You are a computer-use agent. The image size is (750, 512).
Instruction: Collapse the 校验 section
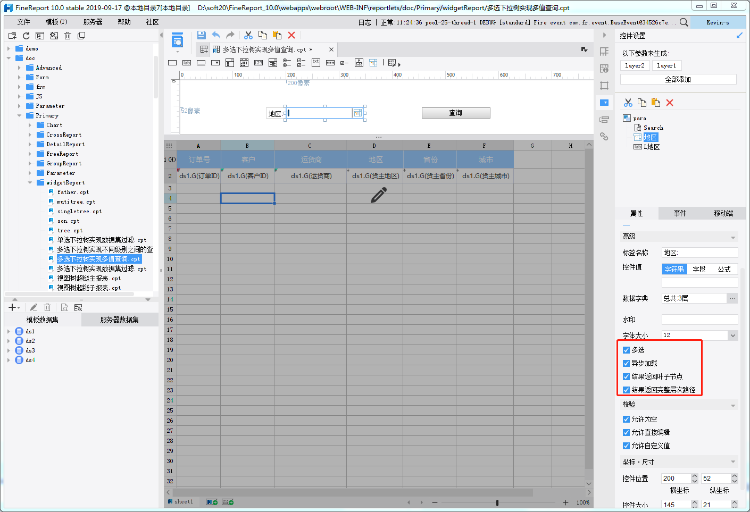733,405
